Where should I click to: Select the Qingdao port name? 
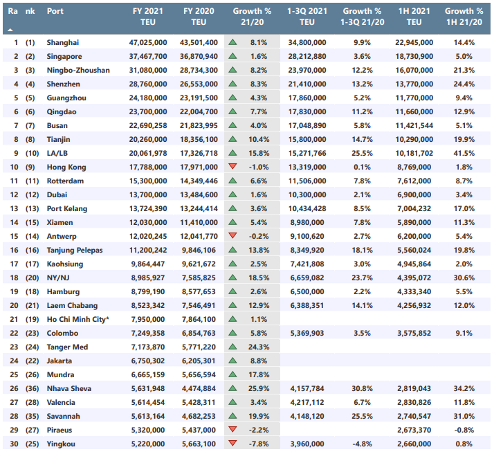click(62, 112)
